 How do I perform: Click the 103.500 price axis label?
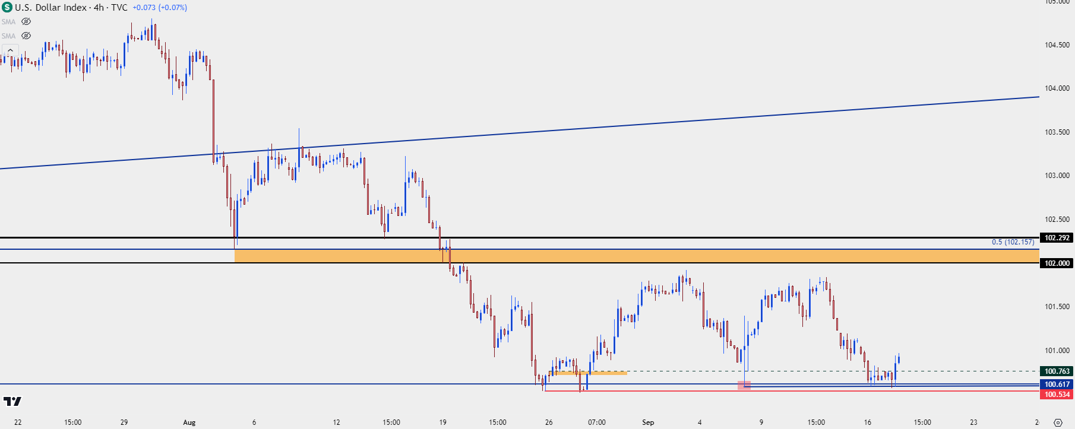(1057, 132)
